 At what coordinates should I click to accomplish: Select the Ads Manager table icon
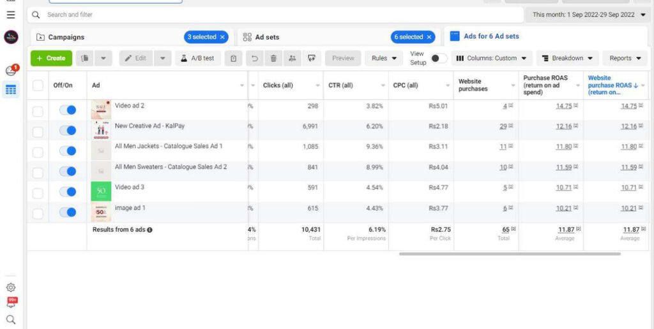(x=11, y=89)
